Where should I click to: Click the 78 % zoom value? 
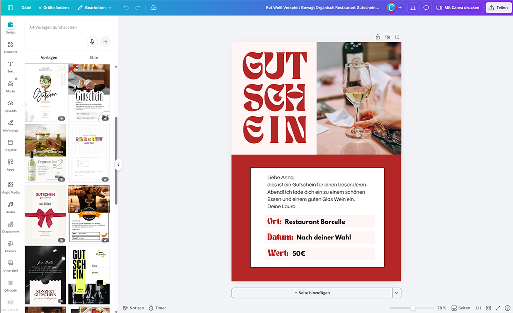pyautogui.click(x=442, y=308)
